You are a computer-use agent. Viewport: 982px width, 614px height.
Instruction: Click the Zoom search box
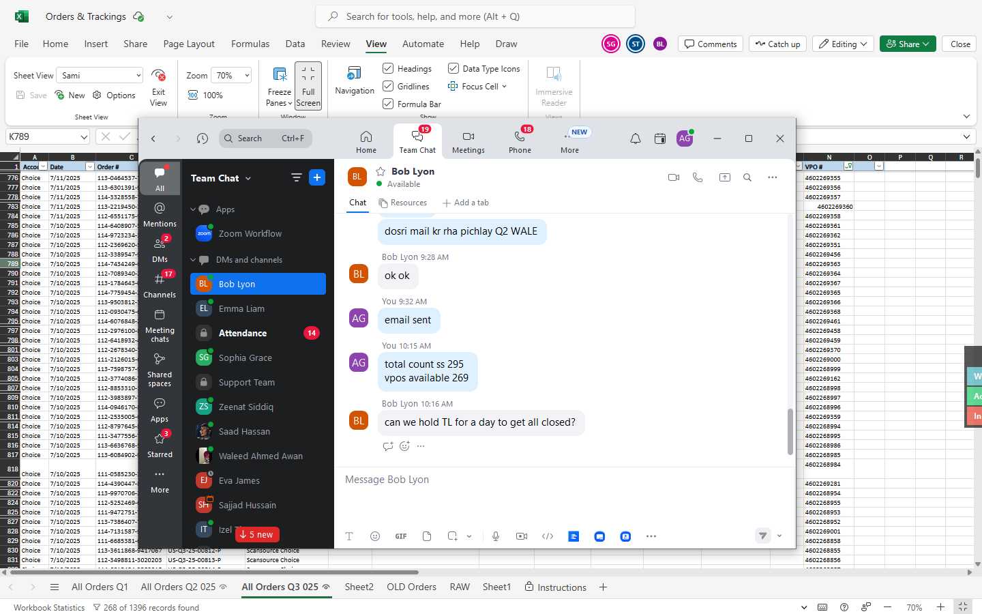pyautogui.click(x=265, y=138)
